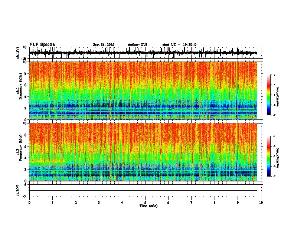Click the time axis tick label "1"
The width and height of the screenshot is (294, 227).
(52, 203)
